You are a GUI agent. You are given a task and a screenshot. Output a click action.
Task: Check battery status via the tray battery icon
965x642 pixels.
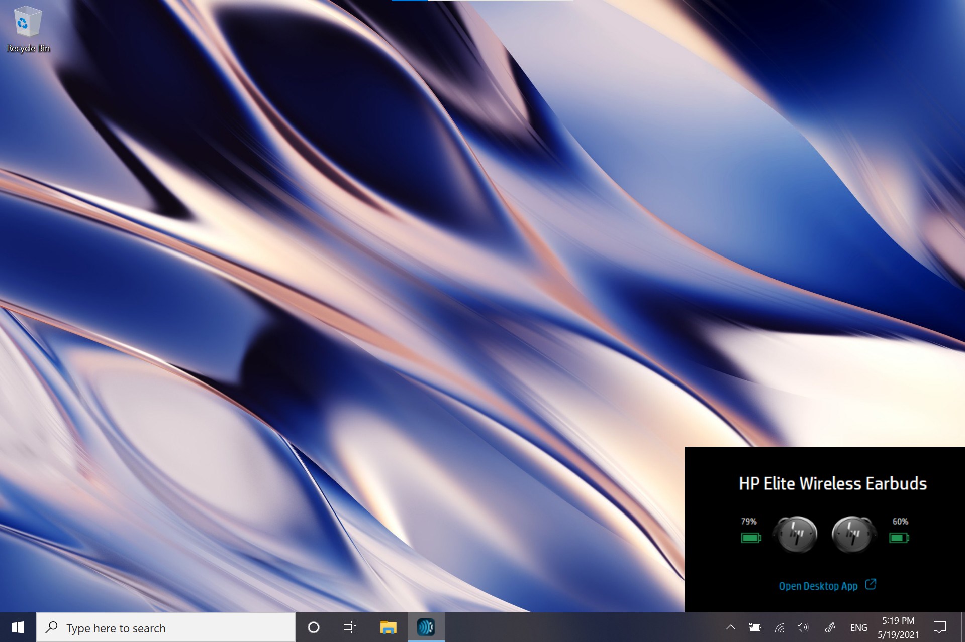(x=754, y=627)
